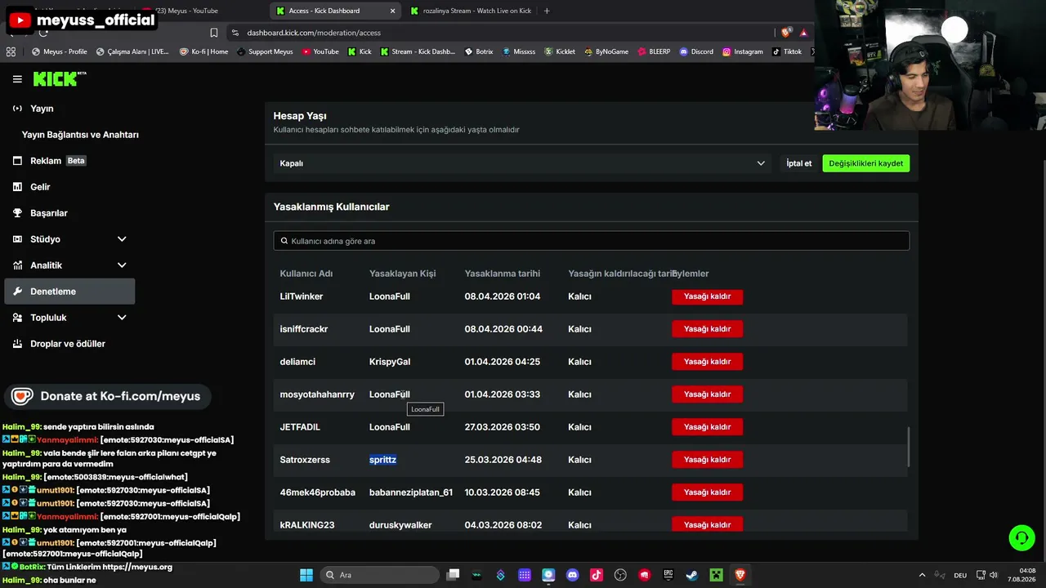The image size is (1046, 588).
Task: Open a new browser tab
Action: tap(547, 11)
